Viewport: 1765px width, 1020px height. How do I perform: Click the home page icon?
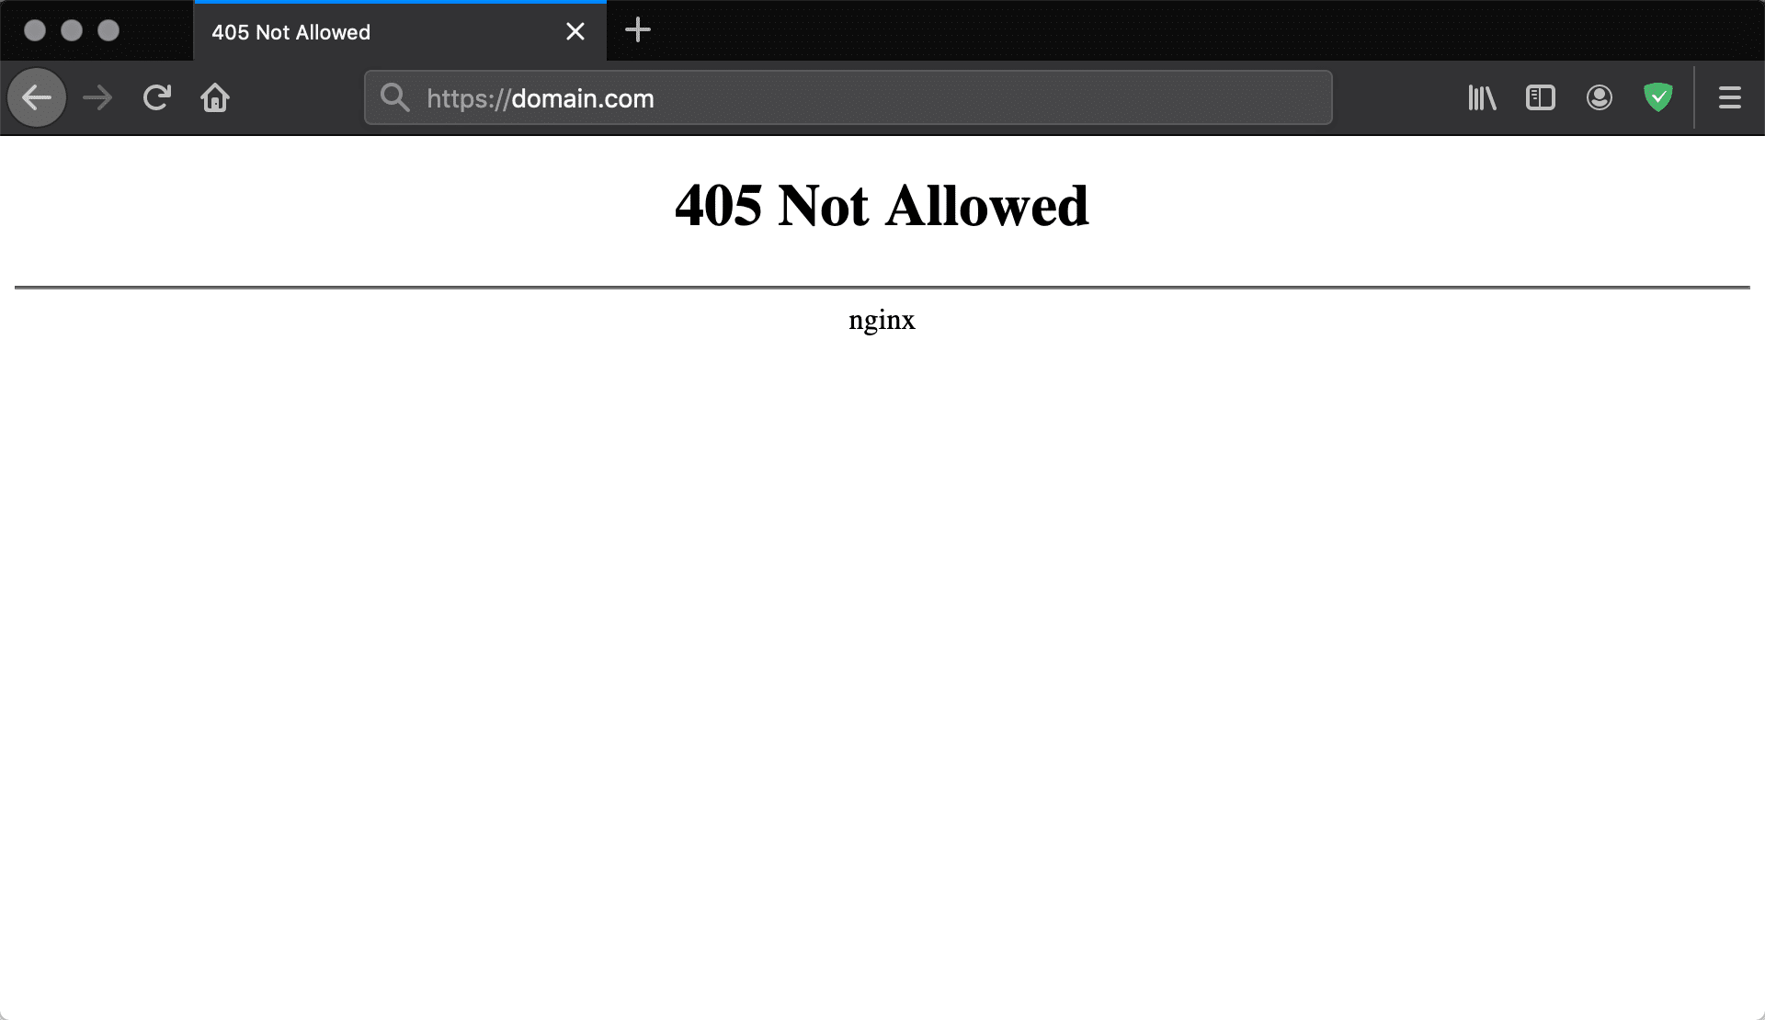pos(214,98)
